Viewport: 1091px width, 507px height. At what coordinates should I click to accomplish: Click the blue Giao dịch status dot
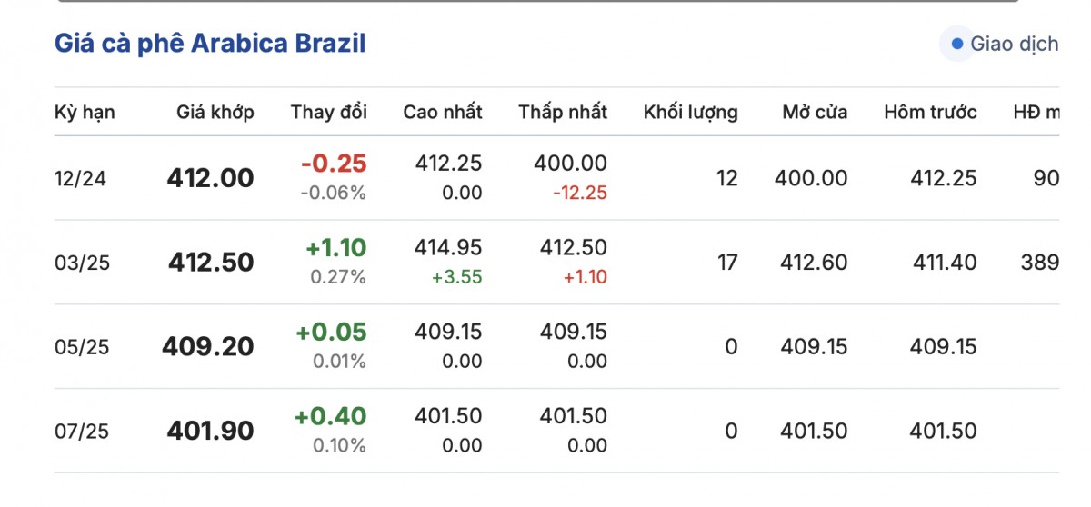pyautogui.click(x=956, y=44)
